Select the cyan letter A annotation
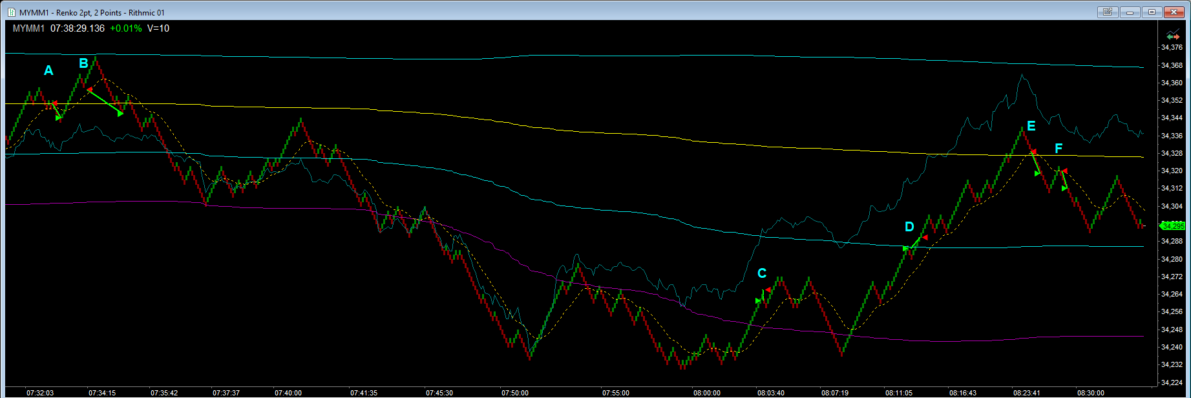 (48, 71)
